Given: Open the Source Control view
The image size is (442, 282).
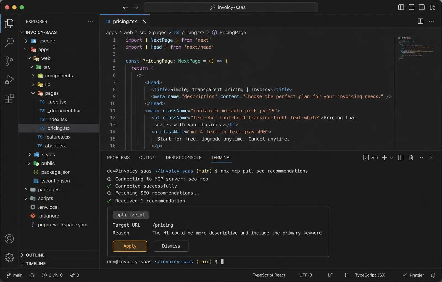Looking at the screenshot, I should (9, 61).
